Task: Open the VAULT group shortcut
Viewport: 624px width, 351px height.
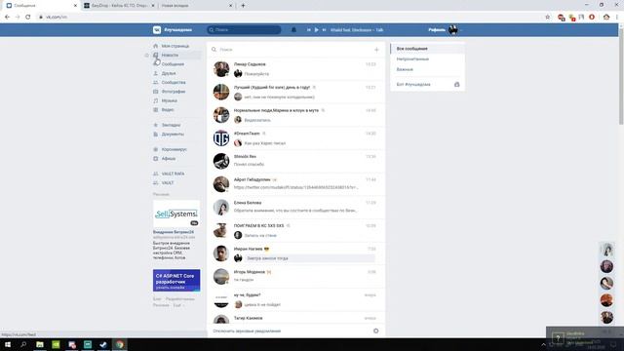Action: [x=168, y=183]
